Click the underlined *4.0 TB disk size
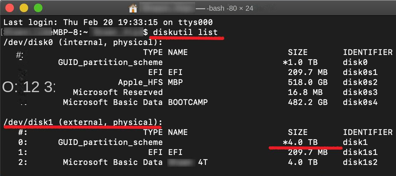This screenshot has height=176, width=396. click(300, 142)
